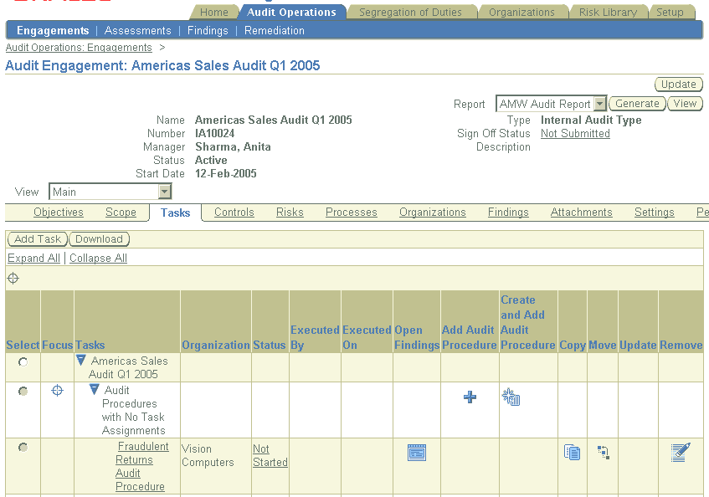Click Add Audit Procedure plus icon
The width and height of the screenshot is (709, 497).
click(470, 397)
